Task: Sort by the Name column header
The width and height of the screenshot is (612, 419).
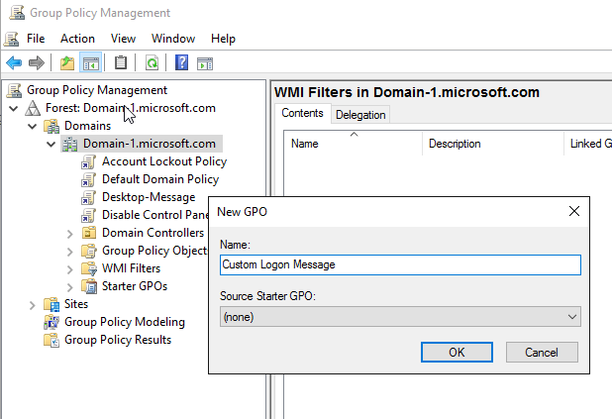Action: [x=353, y=144]
